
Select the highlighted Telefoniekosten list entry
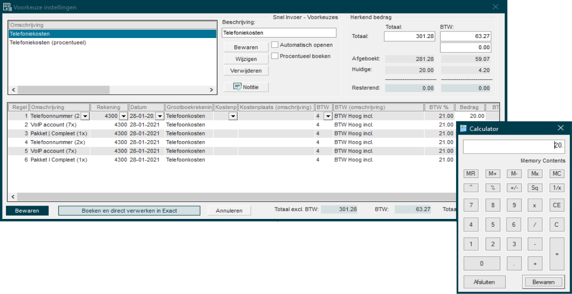pyautogui.click(x=112, y=34)
